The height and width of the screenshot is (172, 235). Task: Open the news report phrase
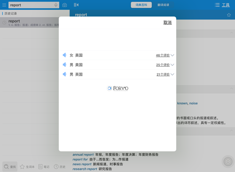pyautogui.click(x=82, y=164)
